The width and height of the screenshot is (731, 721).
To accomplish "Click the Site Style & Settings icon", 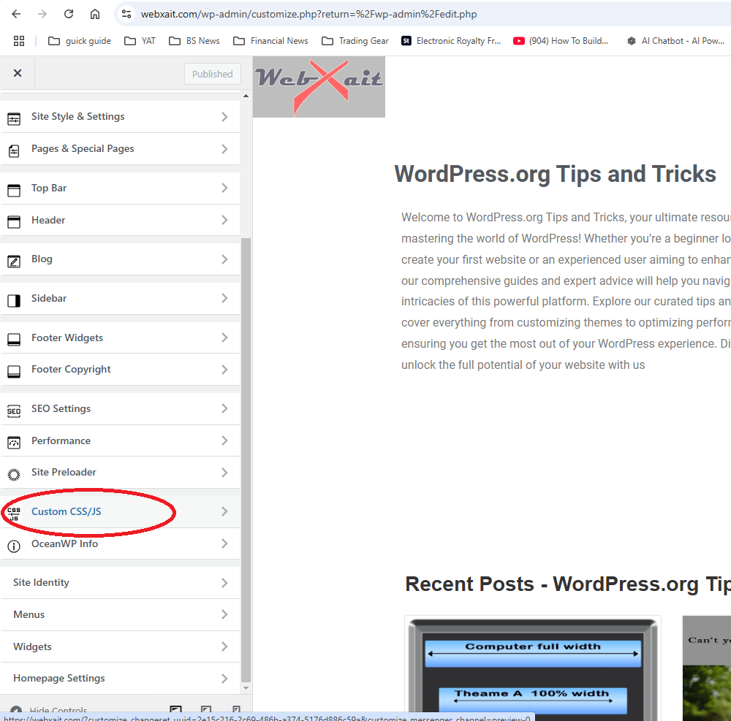I will [14, 119].
